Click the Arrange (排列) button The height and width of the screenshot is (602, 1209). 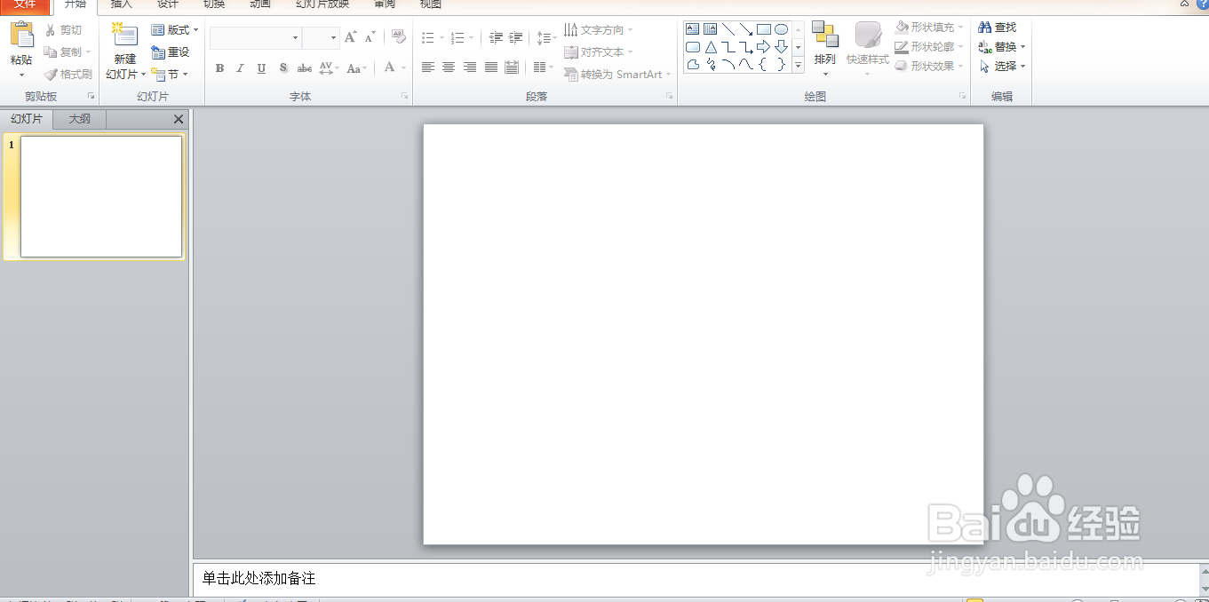tap(825, 49)
